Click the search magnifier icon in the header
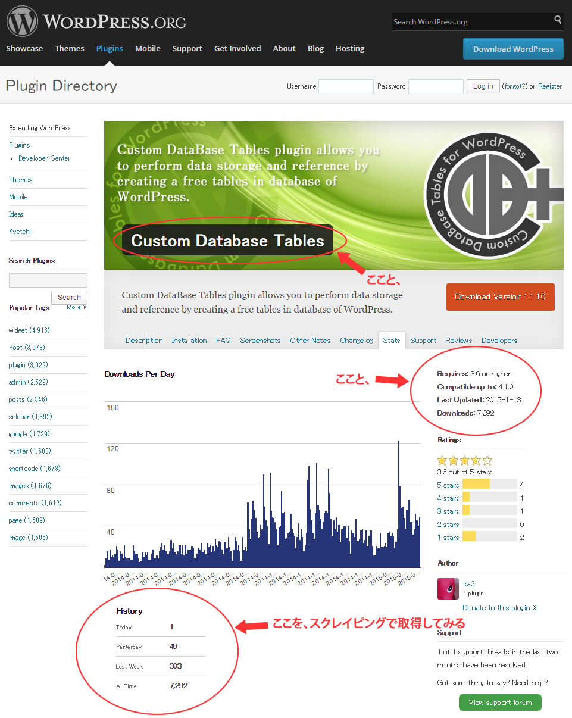The image size is (572, 718). click(558, 21)
